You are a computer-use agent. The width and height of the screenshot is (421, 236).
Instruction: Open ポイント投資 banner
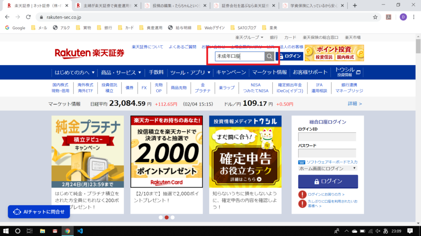coord(334,53)
